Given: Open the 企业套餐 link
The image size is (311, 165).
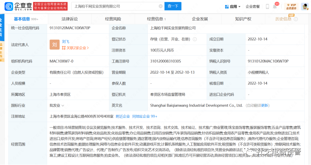Looking at the screenshot, I should (253, 6).
